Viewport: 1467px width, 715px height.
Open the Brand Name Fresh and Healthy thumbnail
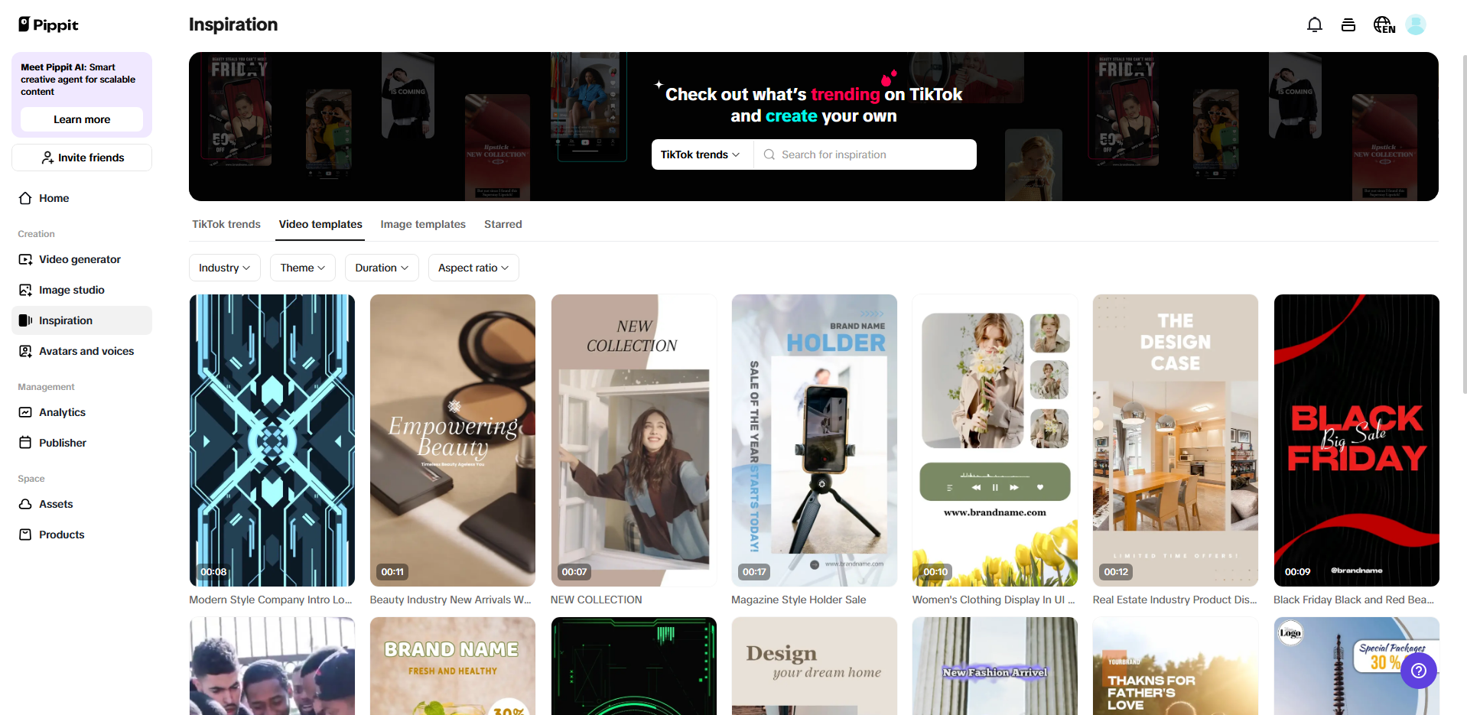point(453,666)
